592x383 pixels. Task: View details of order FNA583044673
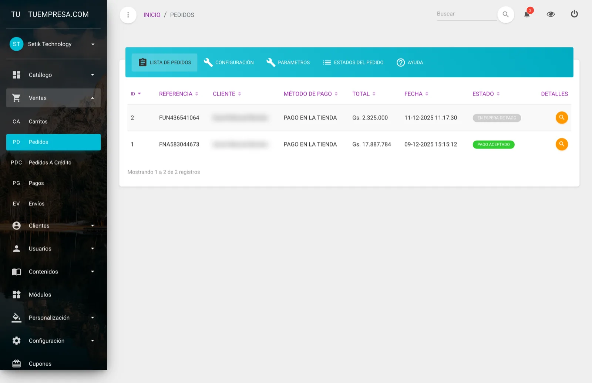tap(562, 144)
